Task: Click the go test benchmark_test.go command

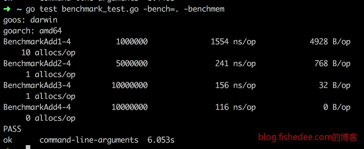Action: tap(82, 9)
